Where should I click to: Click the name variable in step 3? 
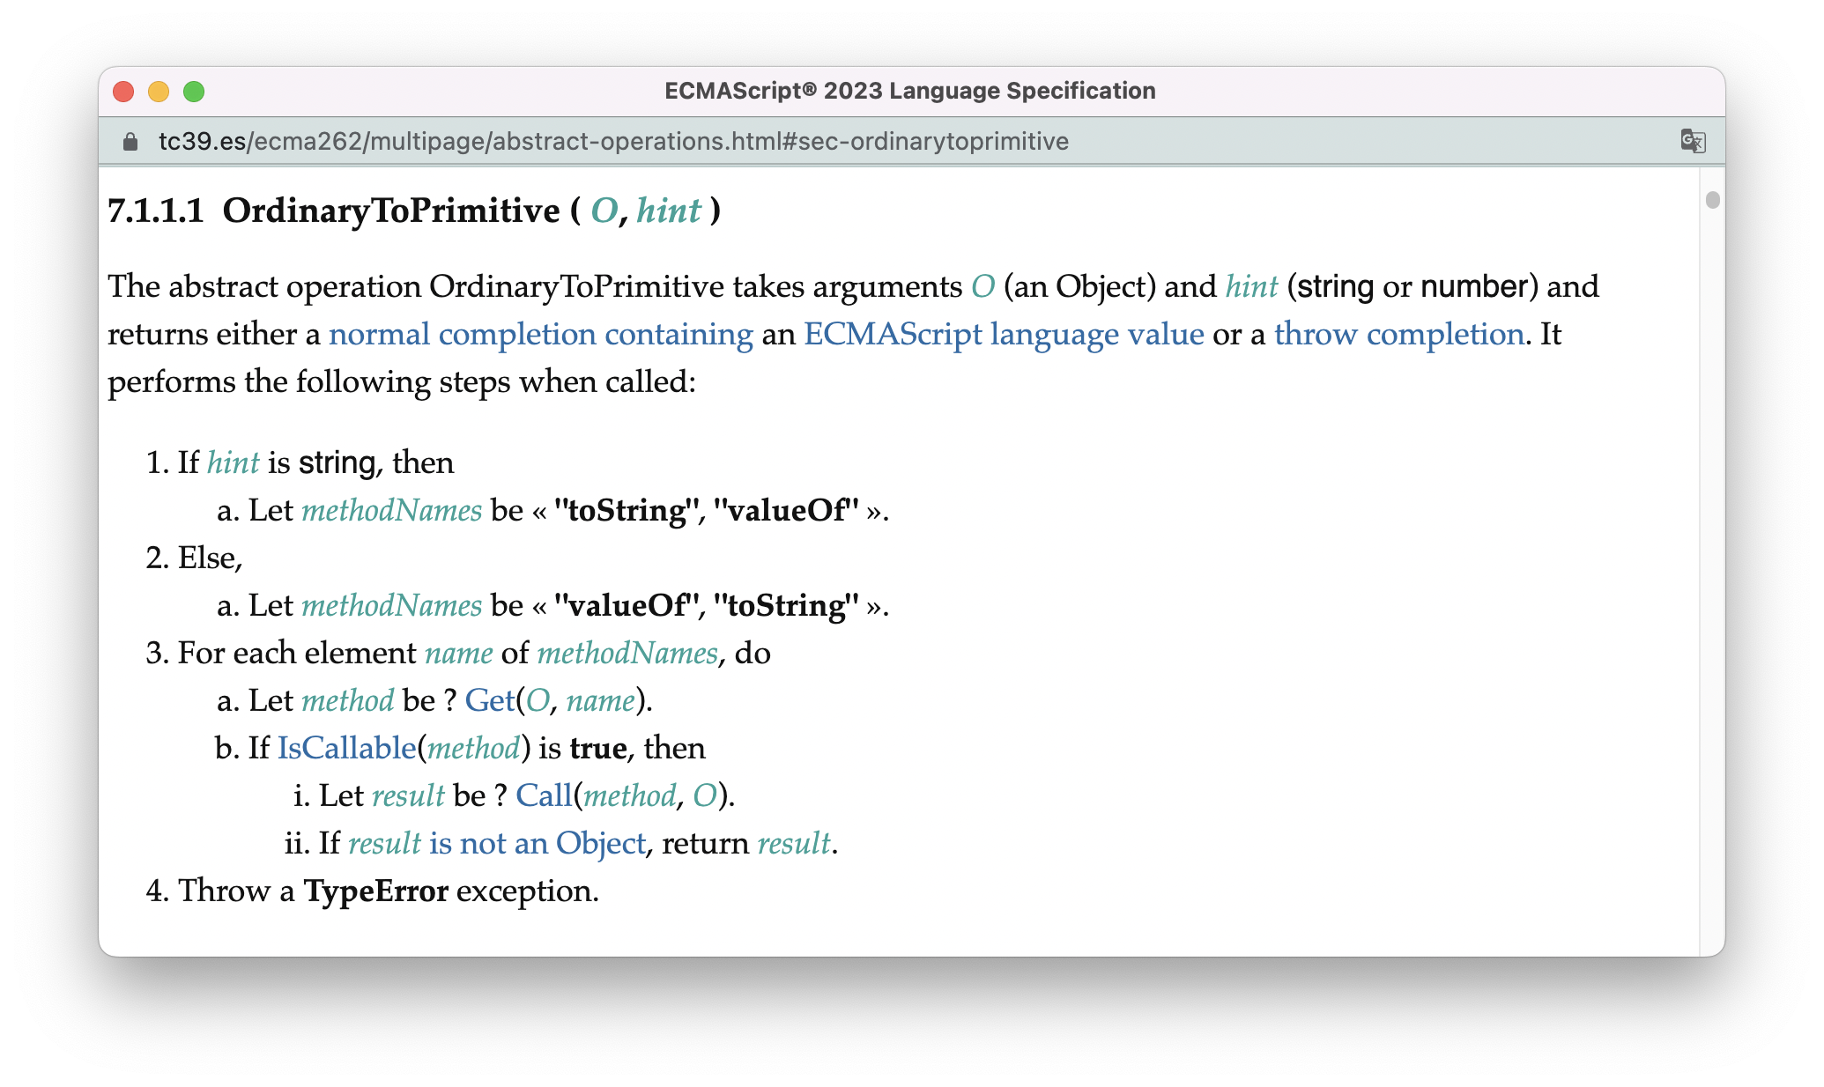pos(458,653)
